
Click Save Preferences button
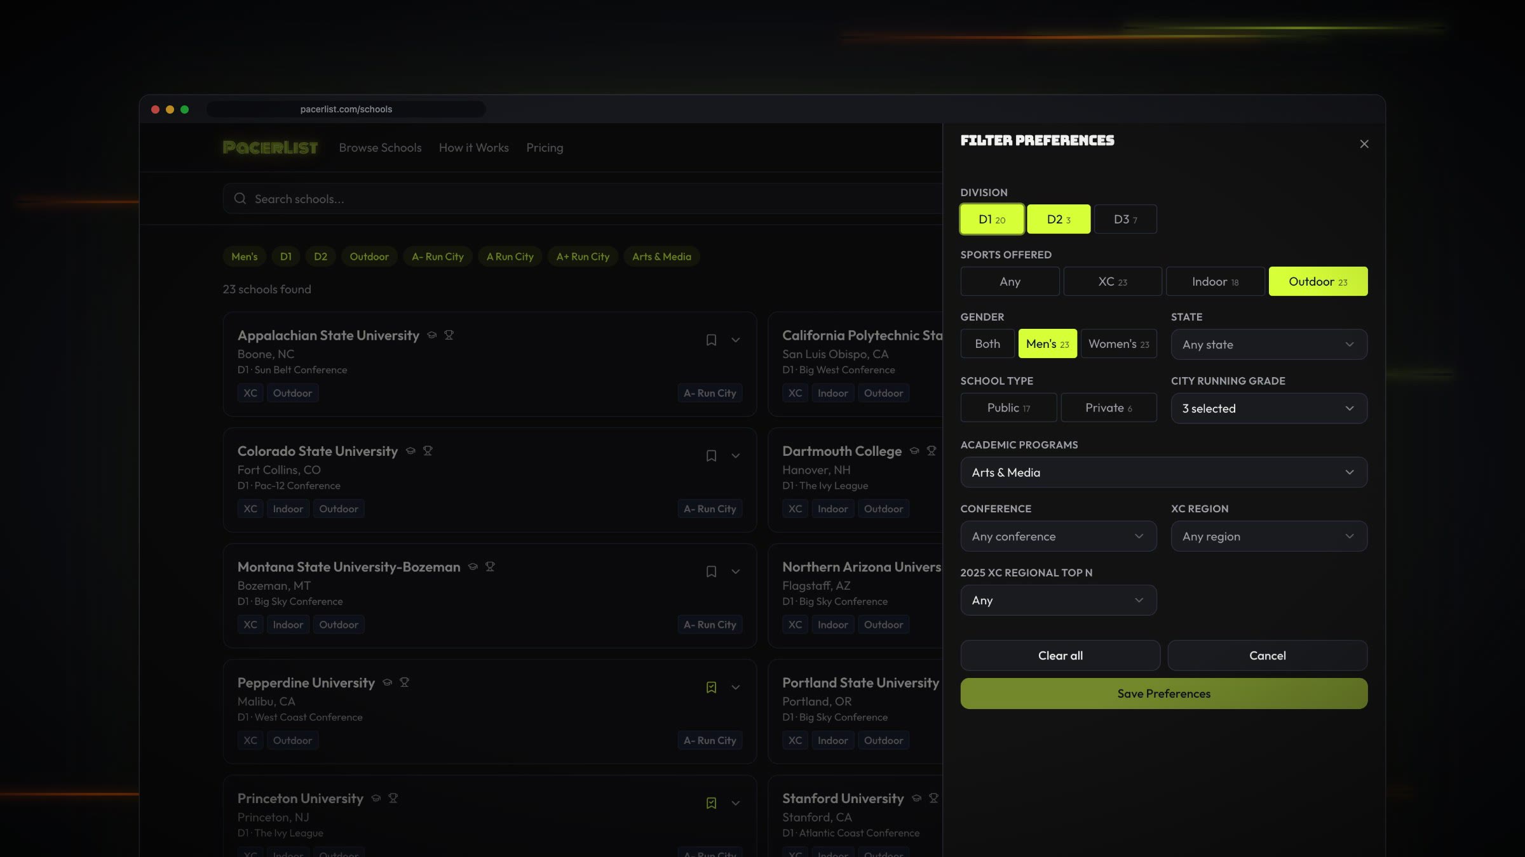(1163, 693)
